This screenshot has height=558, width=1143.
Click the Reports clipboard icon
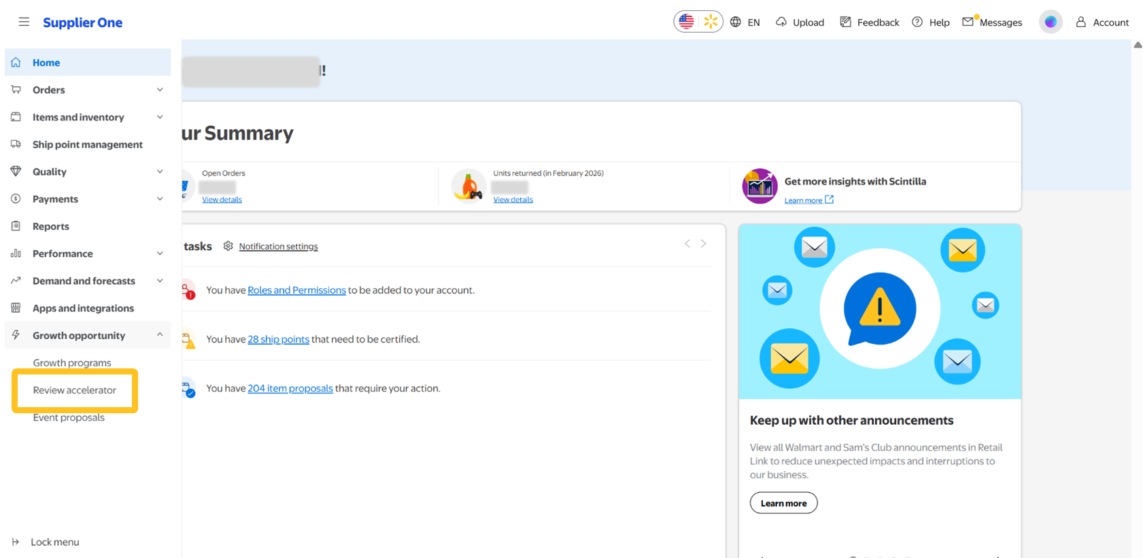pos(16,226)
